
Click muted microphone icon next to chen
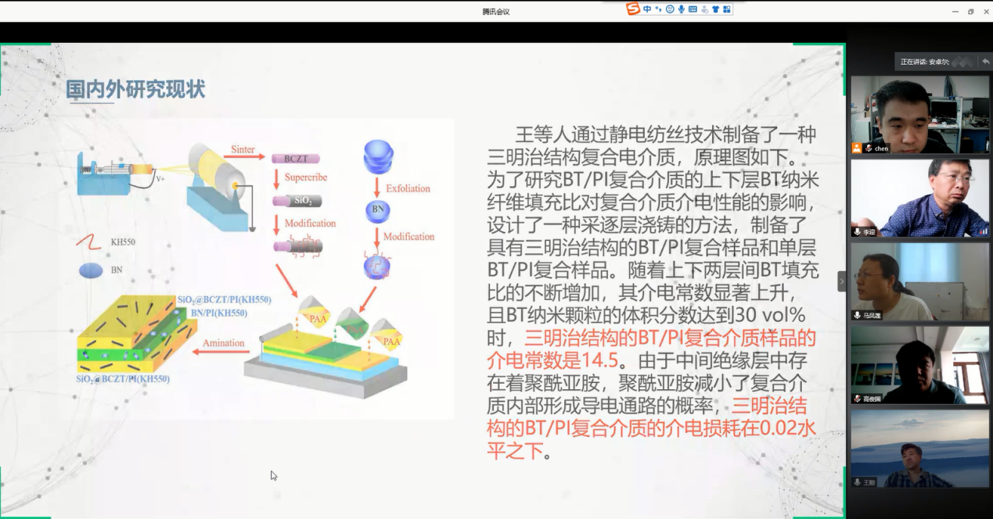(869, 148)
